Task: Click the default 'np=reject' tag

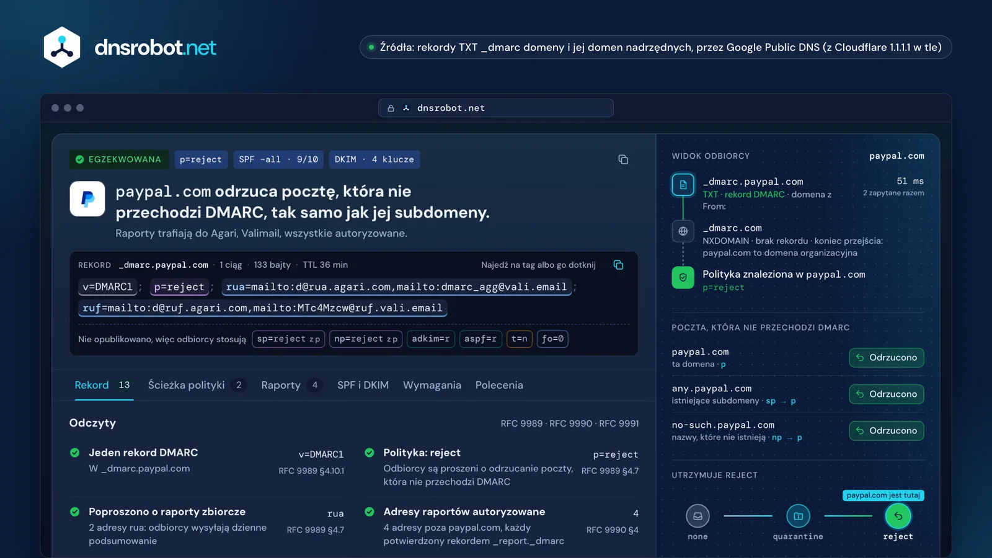Action: pos(366,339)
